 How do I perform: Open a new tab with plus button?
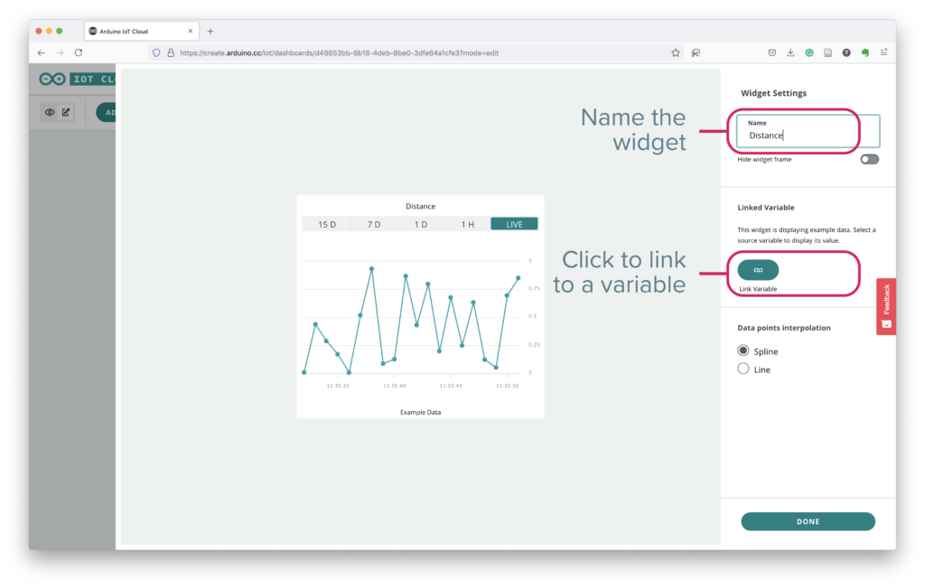point(210,32)
